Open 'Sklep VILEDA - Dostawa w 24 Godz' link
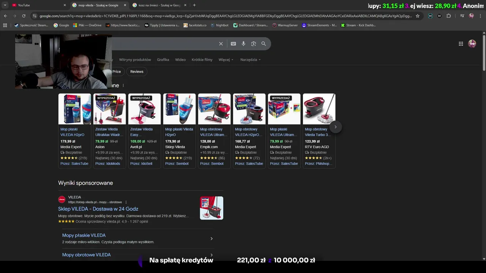Screen dimensions: 486x273 98,209
